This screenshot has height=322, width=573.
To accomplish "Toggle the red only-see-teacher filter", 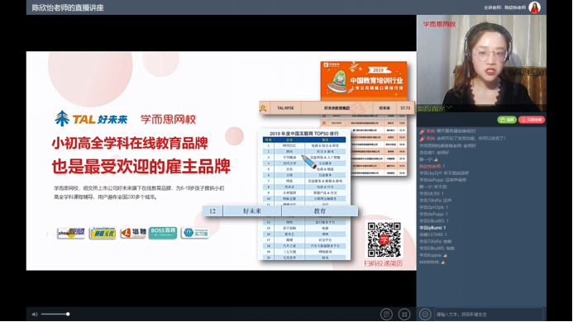I will tap(532, 120).
